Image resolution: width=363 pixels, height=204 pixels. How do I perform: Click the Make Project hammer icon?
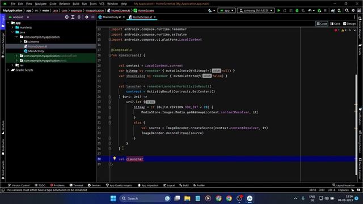coord(210,10)
